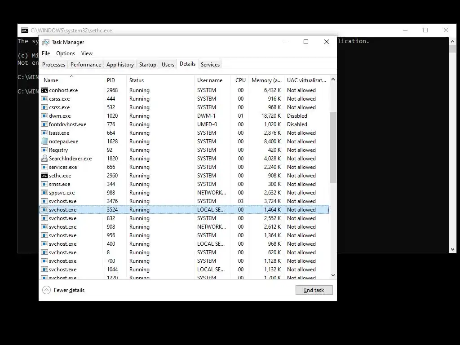Image resolution: width=460 pixels, height=345 pixels.
Task: Click Disabled value in dwm.exe row
Action: pos(297,116)
